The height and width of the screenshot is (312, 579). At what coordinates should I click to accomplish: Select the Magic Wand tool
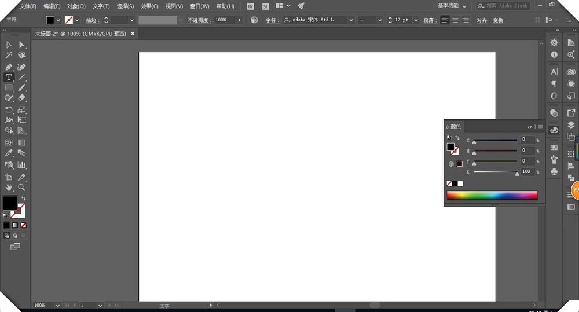tap(9, 55)
